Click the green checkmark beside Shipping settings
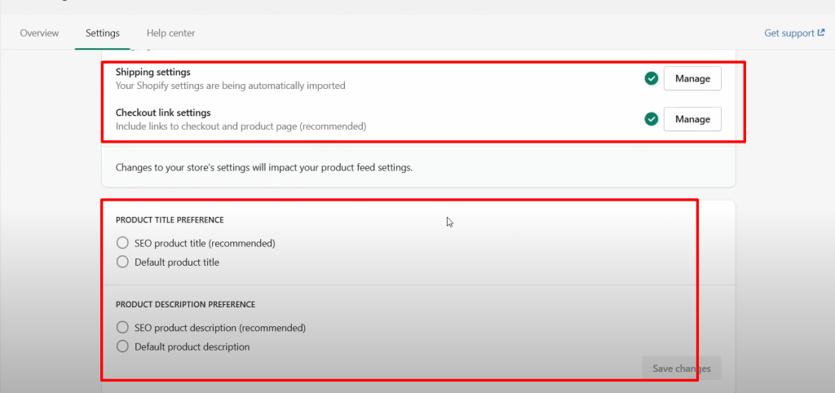The width and height of the screenshot is (835, 393). click(x=651, y=78)
